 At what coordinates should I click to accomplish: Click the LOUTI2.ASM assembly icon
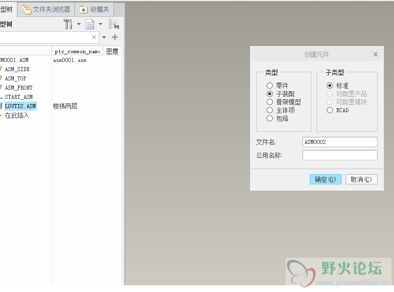[1, 106]
